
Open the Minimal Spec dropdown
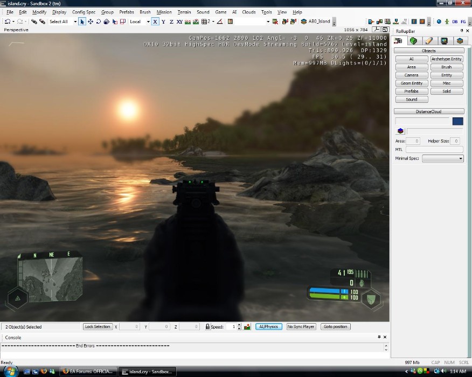tap(442, 158)
